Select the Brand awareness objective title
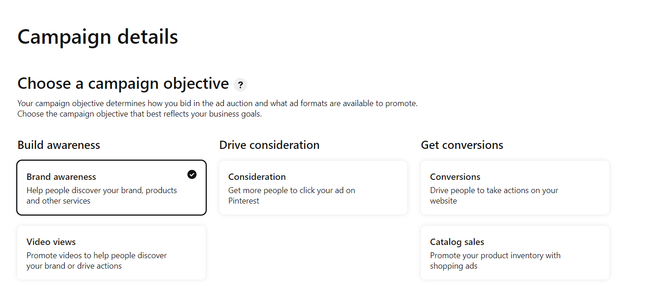 click(61, 177)
